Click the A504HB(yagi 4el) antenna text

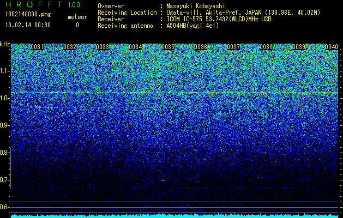click(x=192, y=26)
